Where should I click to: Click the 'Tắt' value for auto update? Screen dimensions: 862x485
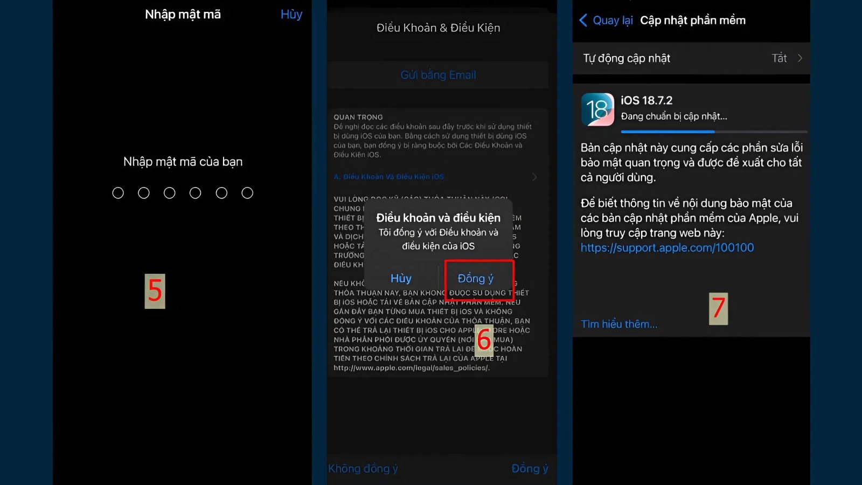[x=779, y=58]
